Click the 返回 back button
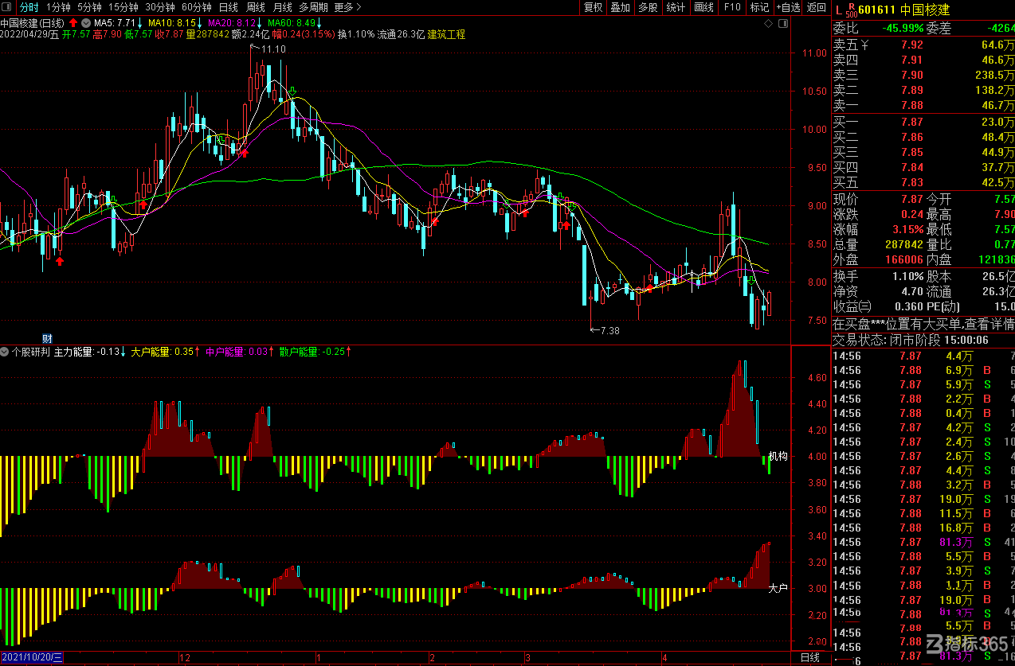The height and width of the screenshot is (666, 1015). click(816, 7)
